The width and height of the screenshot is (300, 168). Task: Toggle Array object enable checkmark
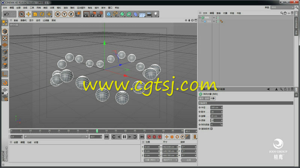(x=217, y=18)
